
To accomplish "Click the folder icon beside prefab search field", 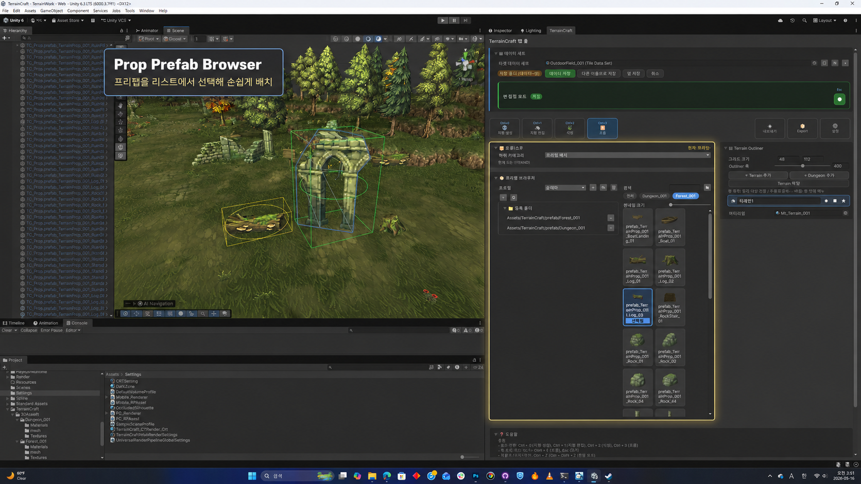I will coord(707,188).
